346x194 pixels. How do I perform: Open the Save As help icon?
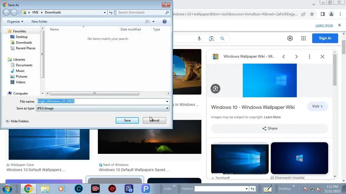[165, 22]
